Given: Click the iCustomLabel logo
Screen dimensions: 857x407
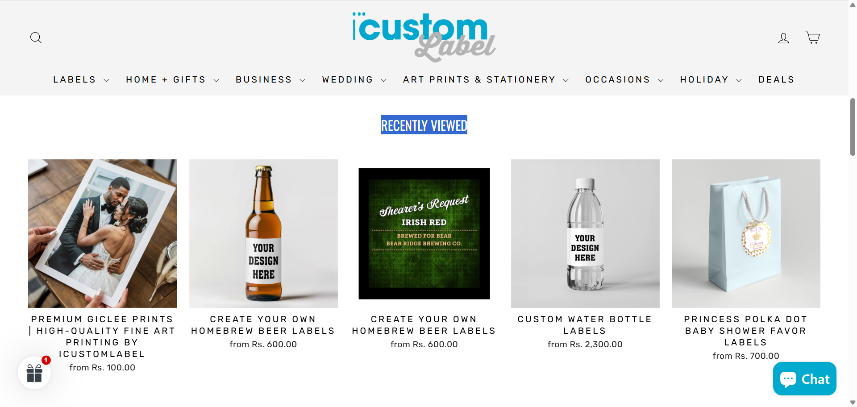Looking at the screenshot, I should pos(424,37).
